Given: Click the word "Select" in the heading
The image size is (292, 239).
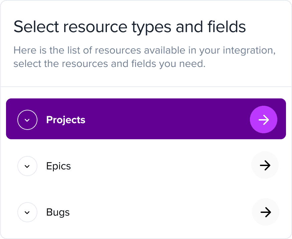Looking at the screenshot, I should [x=32, y=27].
